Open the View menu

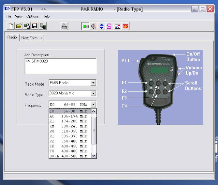point(19,16)
